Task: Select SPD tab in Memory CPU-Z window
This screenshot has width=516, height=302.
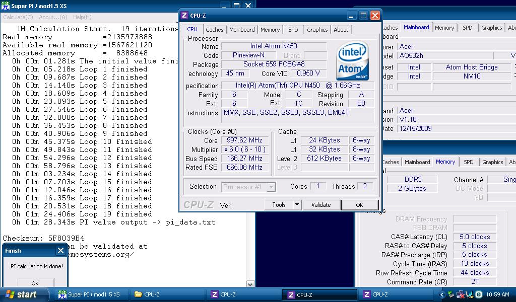Action: click(x=468, y=162)
